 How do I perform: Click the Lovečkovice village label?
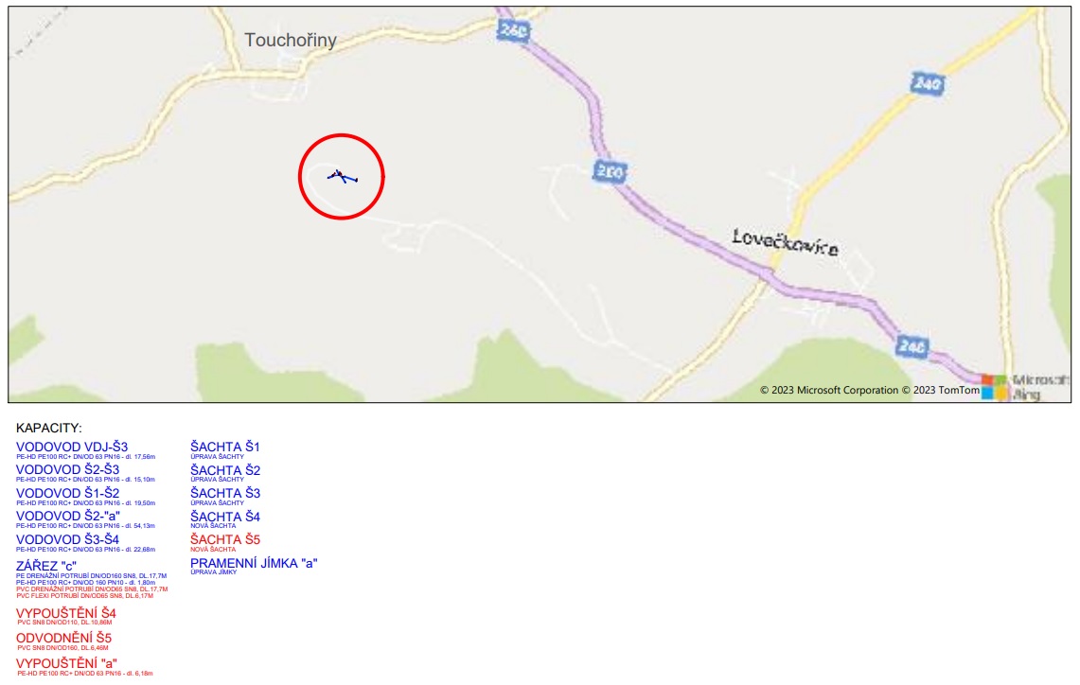point(786,242)
